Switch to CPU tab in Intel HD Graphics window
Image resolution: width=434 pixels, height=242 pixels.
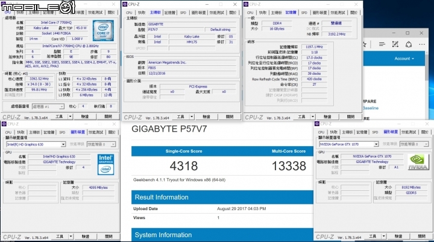pos(8,132)
